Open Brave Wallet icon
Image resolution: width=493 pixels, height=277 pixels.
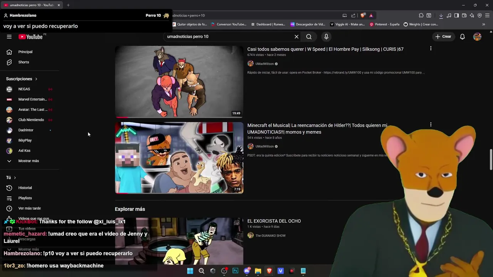coord(464,15)
